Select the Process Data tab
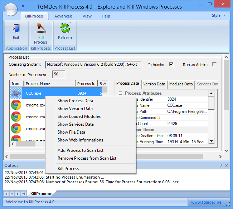The width and height of the screenshot is (233, 209). [128, 83]
